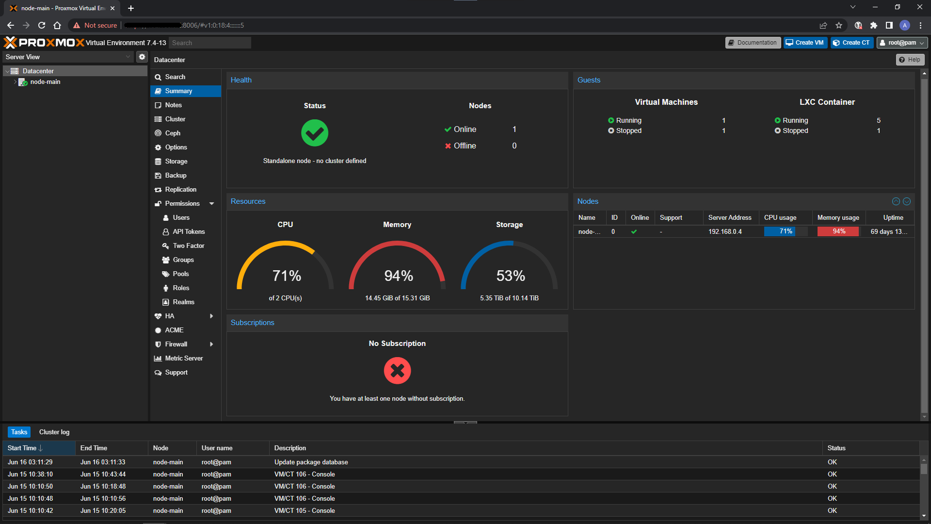Image resolution: width=931 pixels, height=524 pixels.
Task: Expand the node-main tree item
Action: [15, 82]
